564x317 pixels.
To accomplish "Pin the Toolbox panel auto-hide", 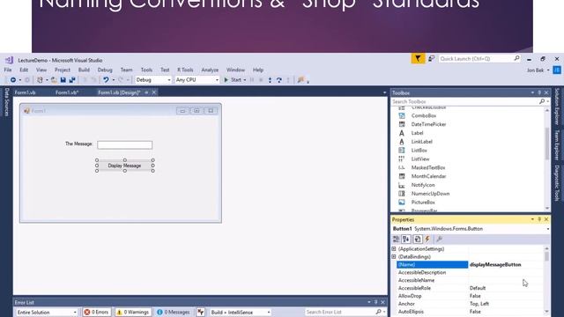I will 539,92.
